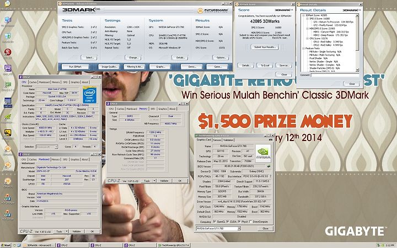Open Graphics tab in CPU-Z Mainboard window
Screen dimensions: 397x248
75,159
